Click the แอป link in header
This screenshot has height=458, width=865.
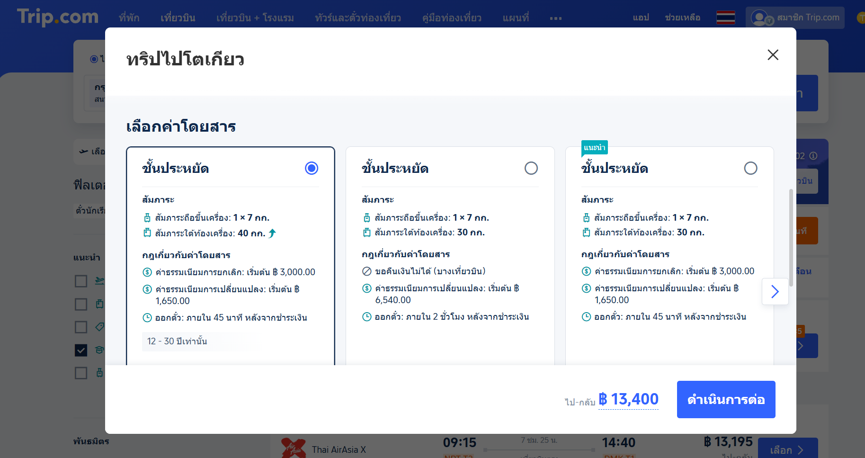tap(641, 18)
